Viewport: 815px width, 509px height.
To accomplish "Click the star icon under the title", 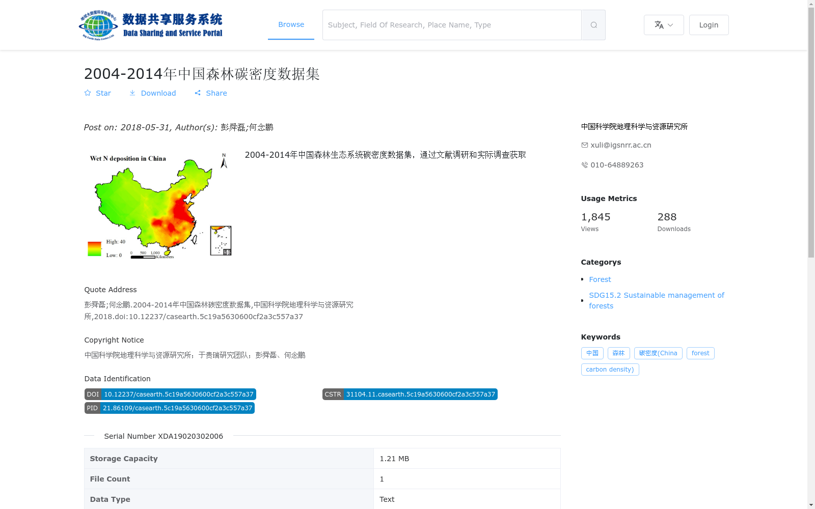I will 88,93.
